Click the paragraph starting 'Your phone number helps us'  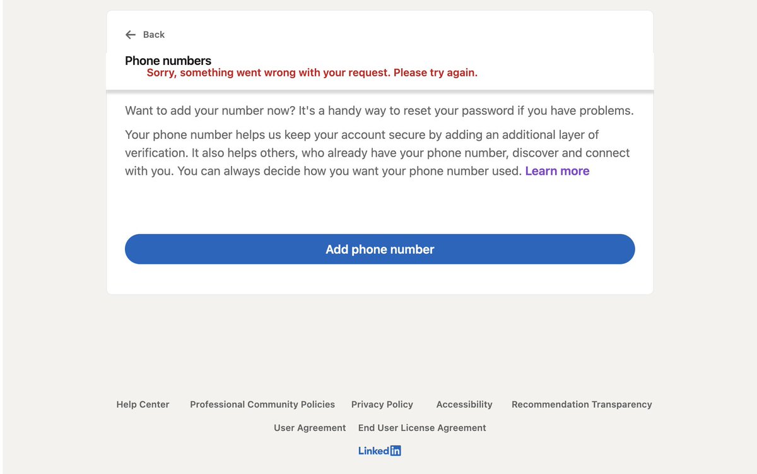[377, 153]
